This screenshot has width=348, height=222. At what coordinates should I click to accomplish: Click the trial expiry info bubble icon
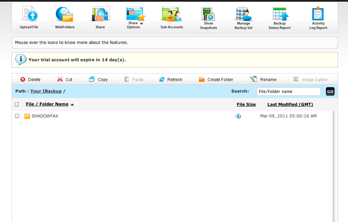coord(21,60)
